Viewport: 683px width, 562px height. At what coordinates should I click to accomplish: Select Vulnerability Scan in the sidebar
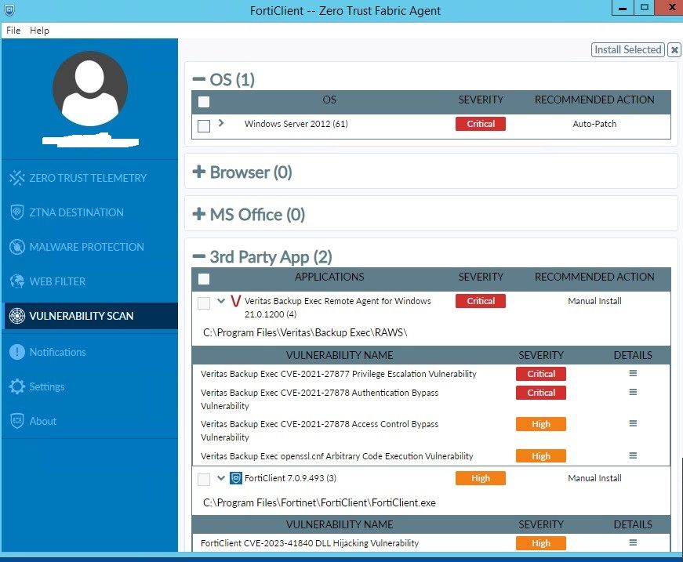point(78,317)
